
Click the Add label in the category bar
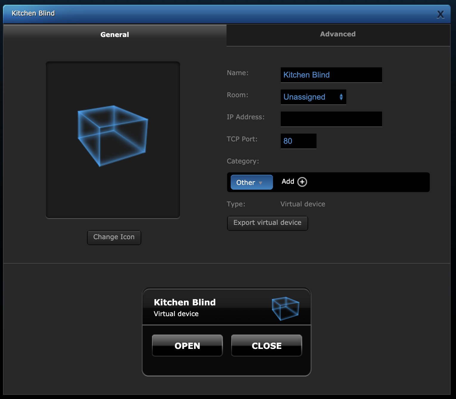point(288,182)
